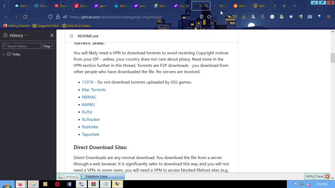This screenshot has height=188, width=335.
Task: Open the site permissions icon in the address bar
Action: click(65, 17)
